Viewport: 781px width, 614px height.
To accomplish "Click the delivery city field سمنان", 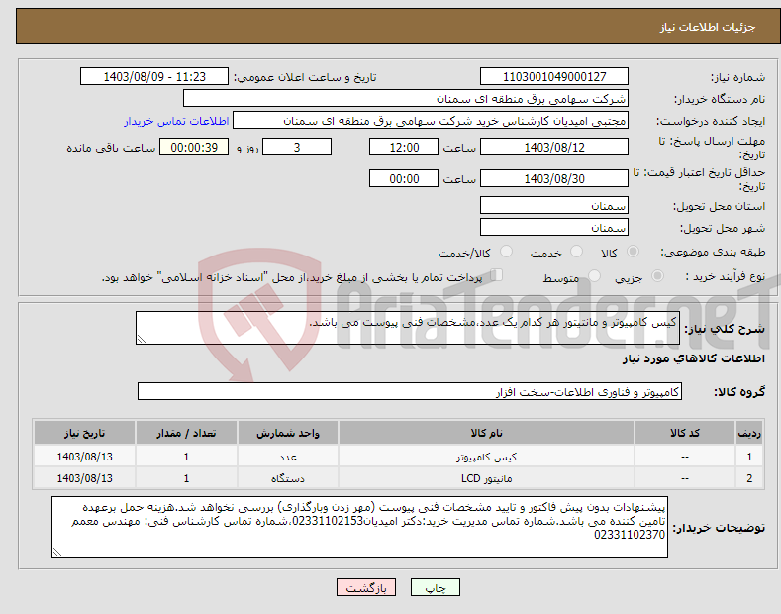I will point(554,227).
